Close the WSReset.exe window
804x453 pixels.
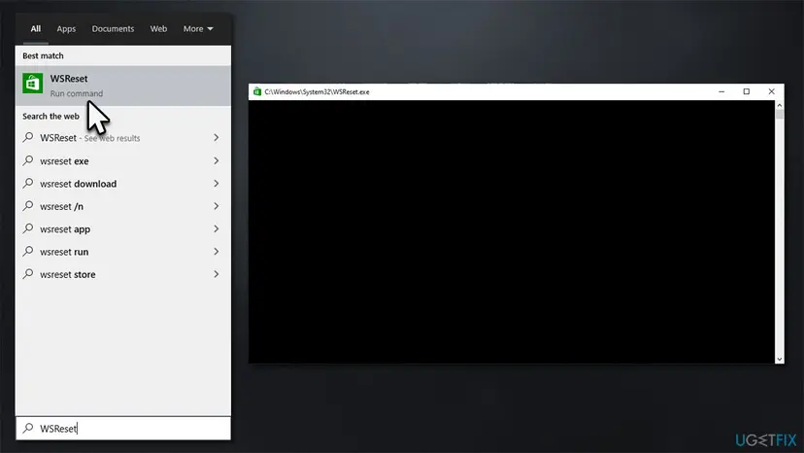point(771,91)
